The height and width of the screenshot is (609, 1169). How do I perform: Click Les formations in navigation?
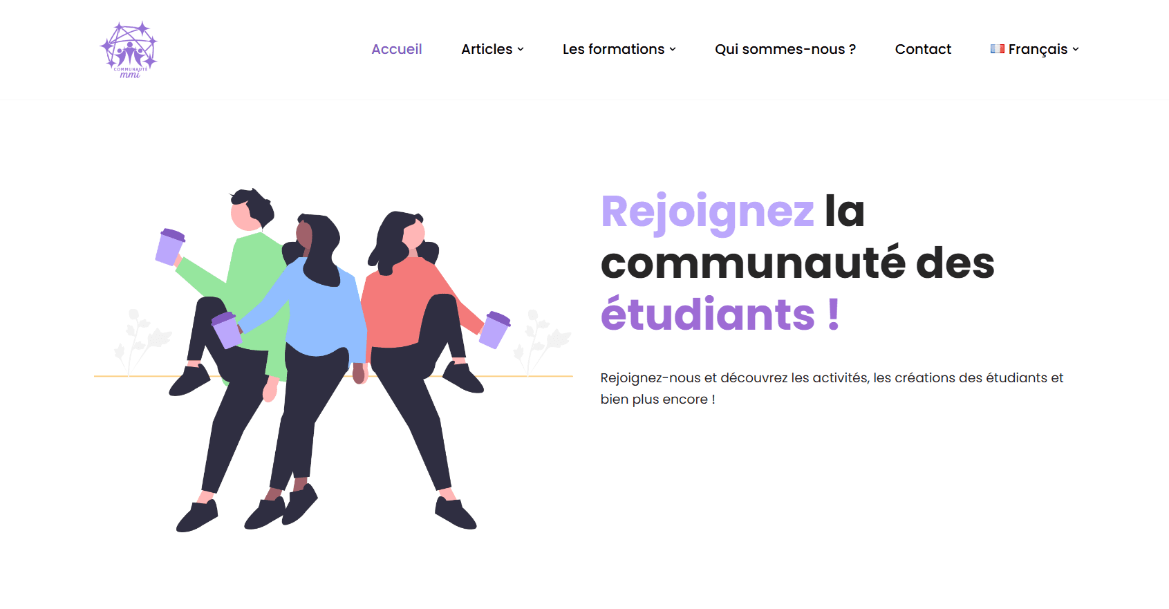[613, 49]
